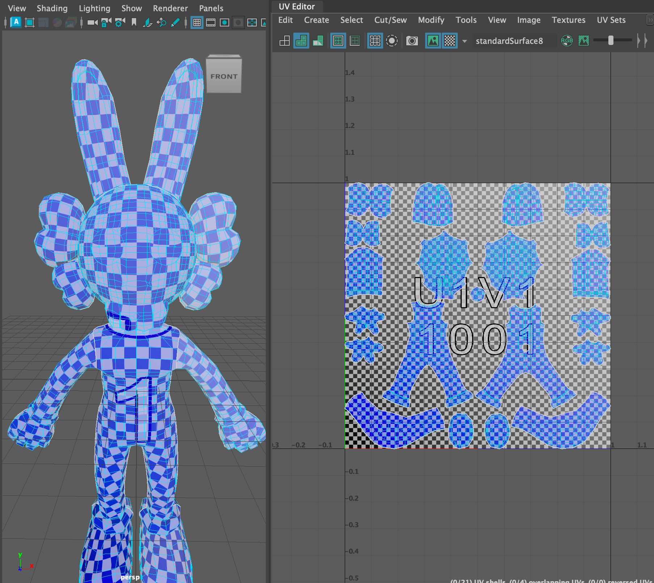Select the grease pencil tool icon
The image size is (654, 583).
tap(175, 22)
